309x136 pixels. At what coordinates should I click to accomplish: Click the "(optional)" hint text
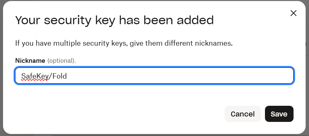pyautogui.click(x=61, y=61)
